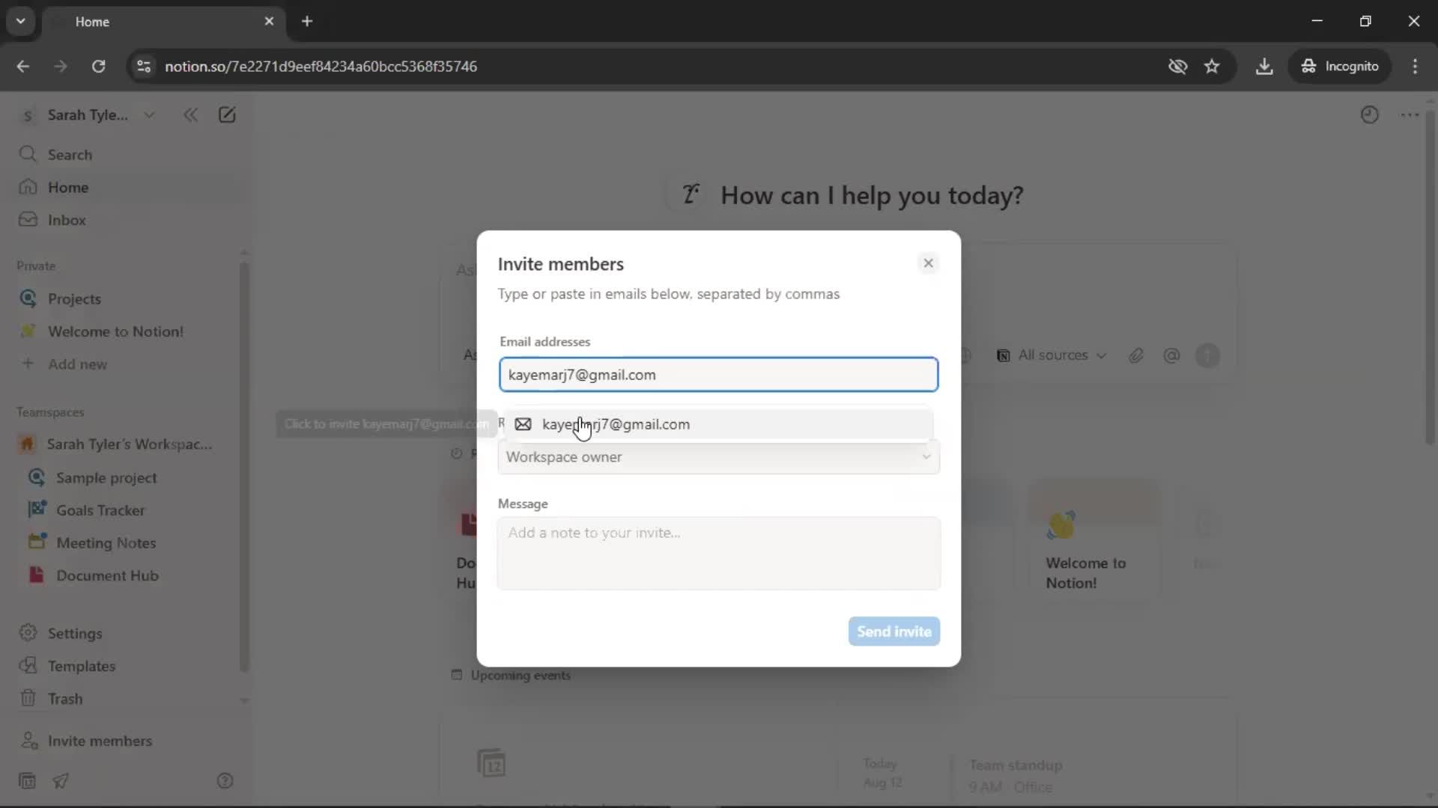This screenshot has width=1438, height=808.
Task: Click the tracking protection eye icon
Action: [1177, 67]
